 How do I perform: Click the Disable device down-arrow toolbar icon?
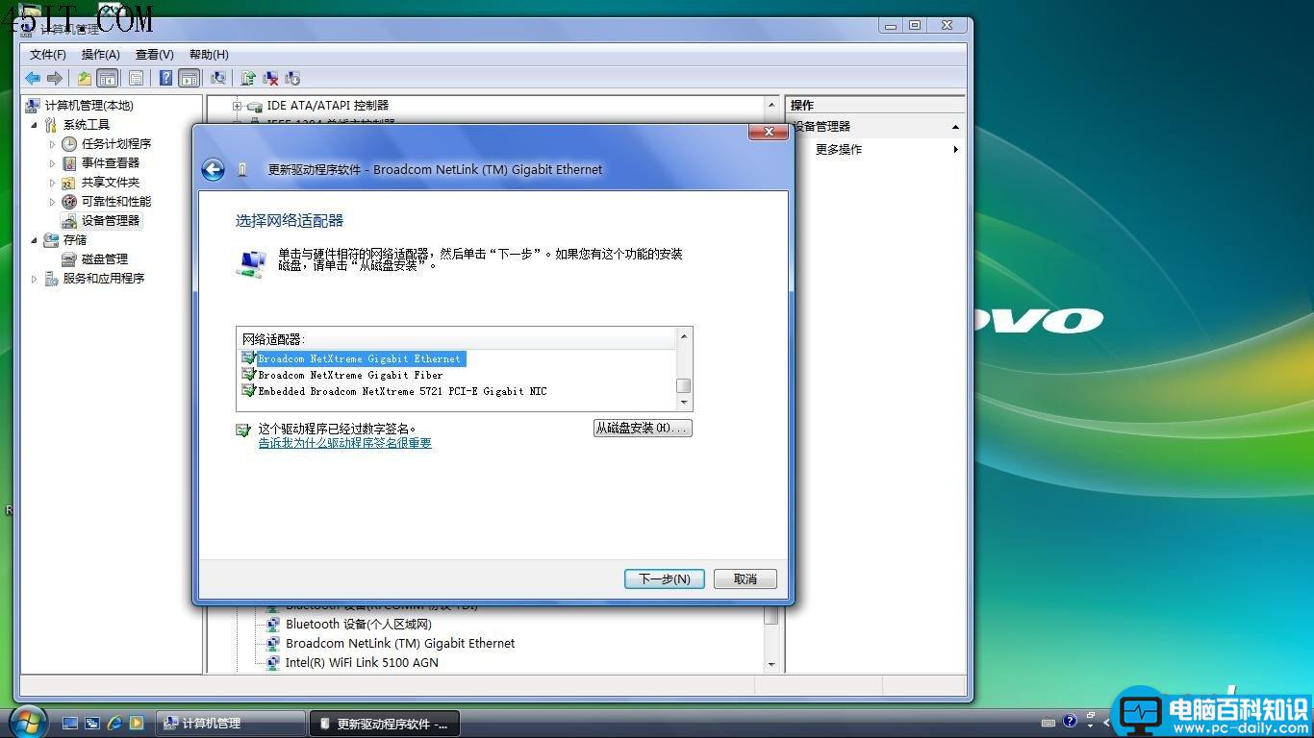coord(292,78)
